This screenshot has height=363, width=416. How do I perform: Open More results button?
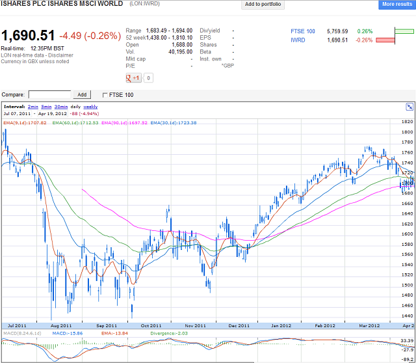[397, 5]
